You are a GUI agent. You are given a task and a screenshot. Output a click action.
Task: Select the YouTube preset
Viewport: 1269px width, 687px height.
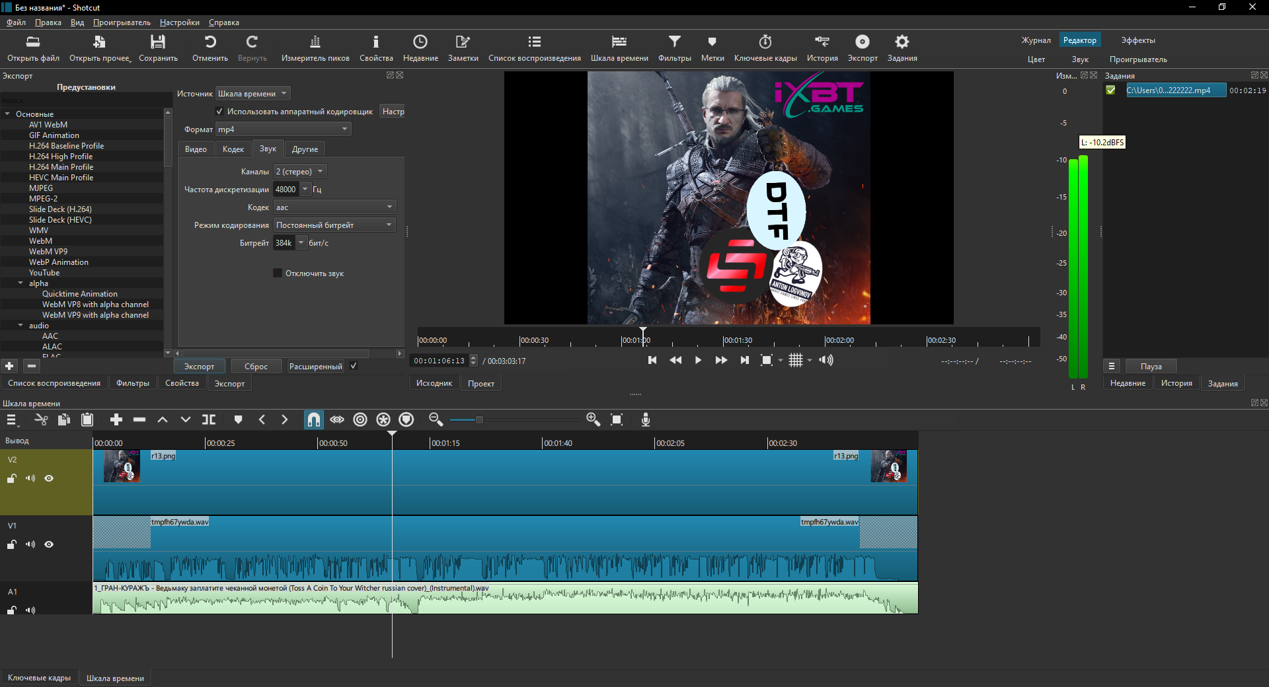point(44,273)
